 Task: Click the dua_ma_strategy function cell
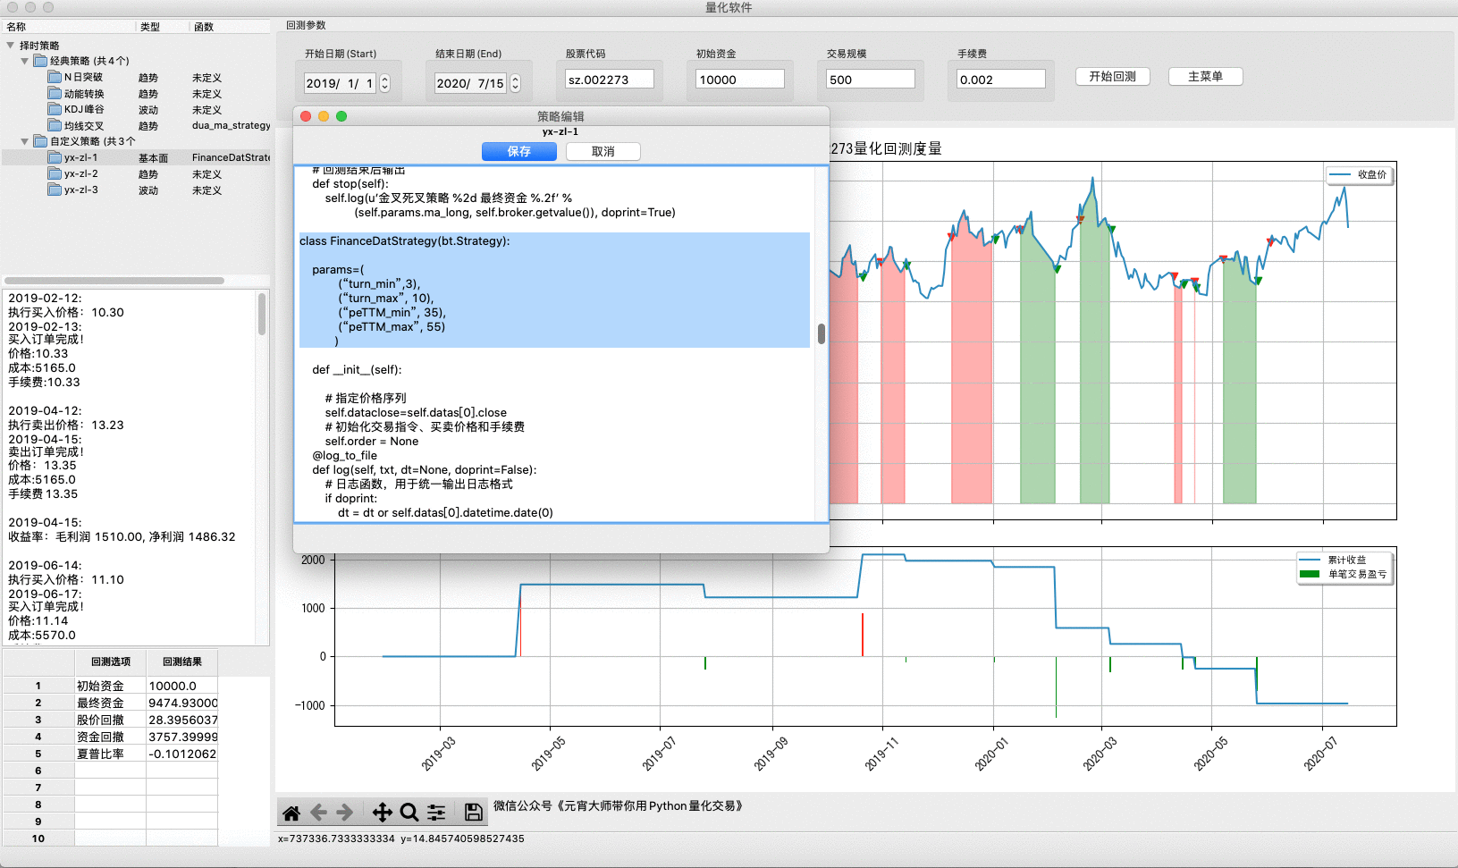[x=231, y=126]
